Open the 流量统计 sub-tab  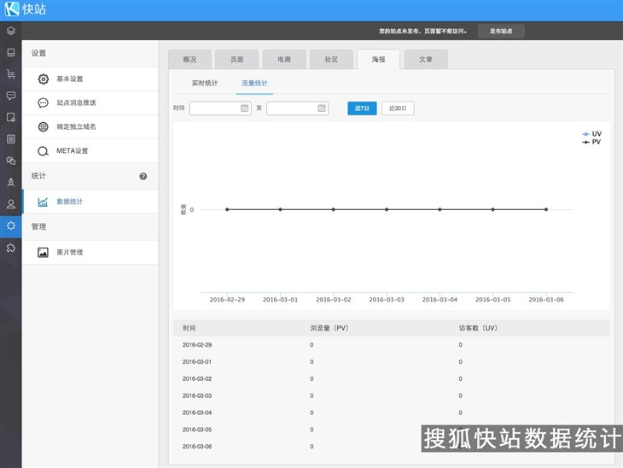tap(254, 83)
